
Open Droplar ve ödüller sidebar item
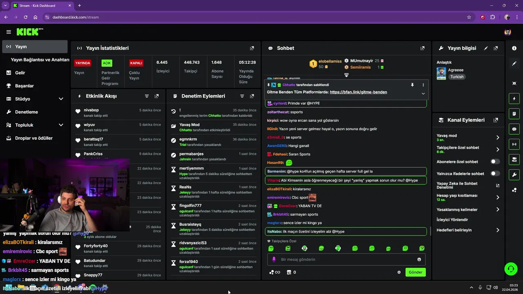pyautogui.click(x=35, y=138)
